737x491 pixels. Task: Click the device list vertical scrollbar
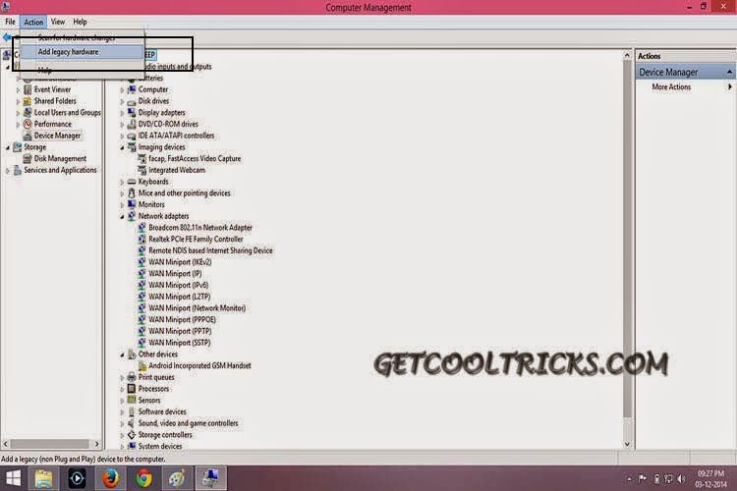tap(627, 240)
